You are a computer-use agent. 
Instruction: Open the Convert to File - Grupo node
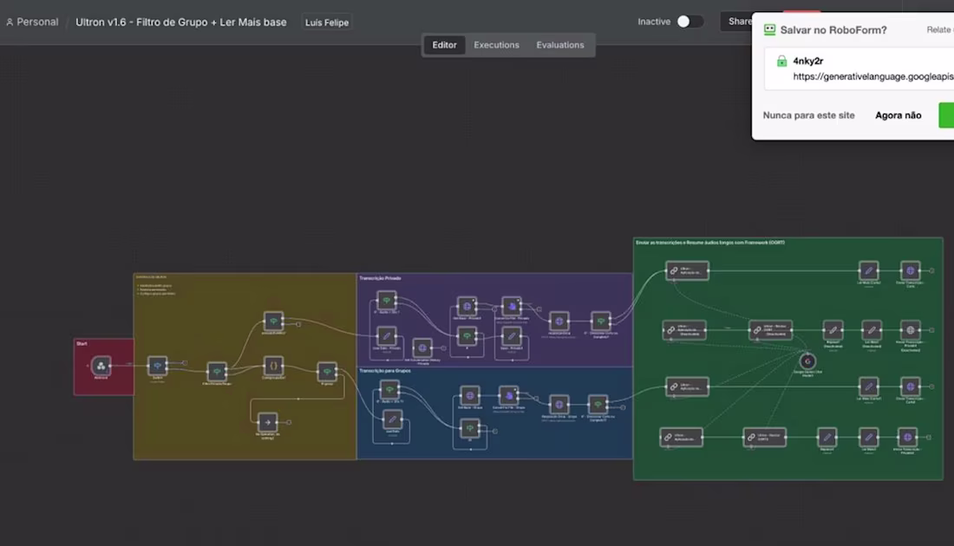click(508, 395)
